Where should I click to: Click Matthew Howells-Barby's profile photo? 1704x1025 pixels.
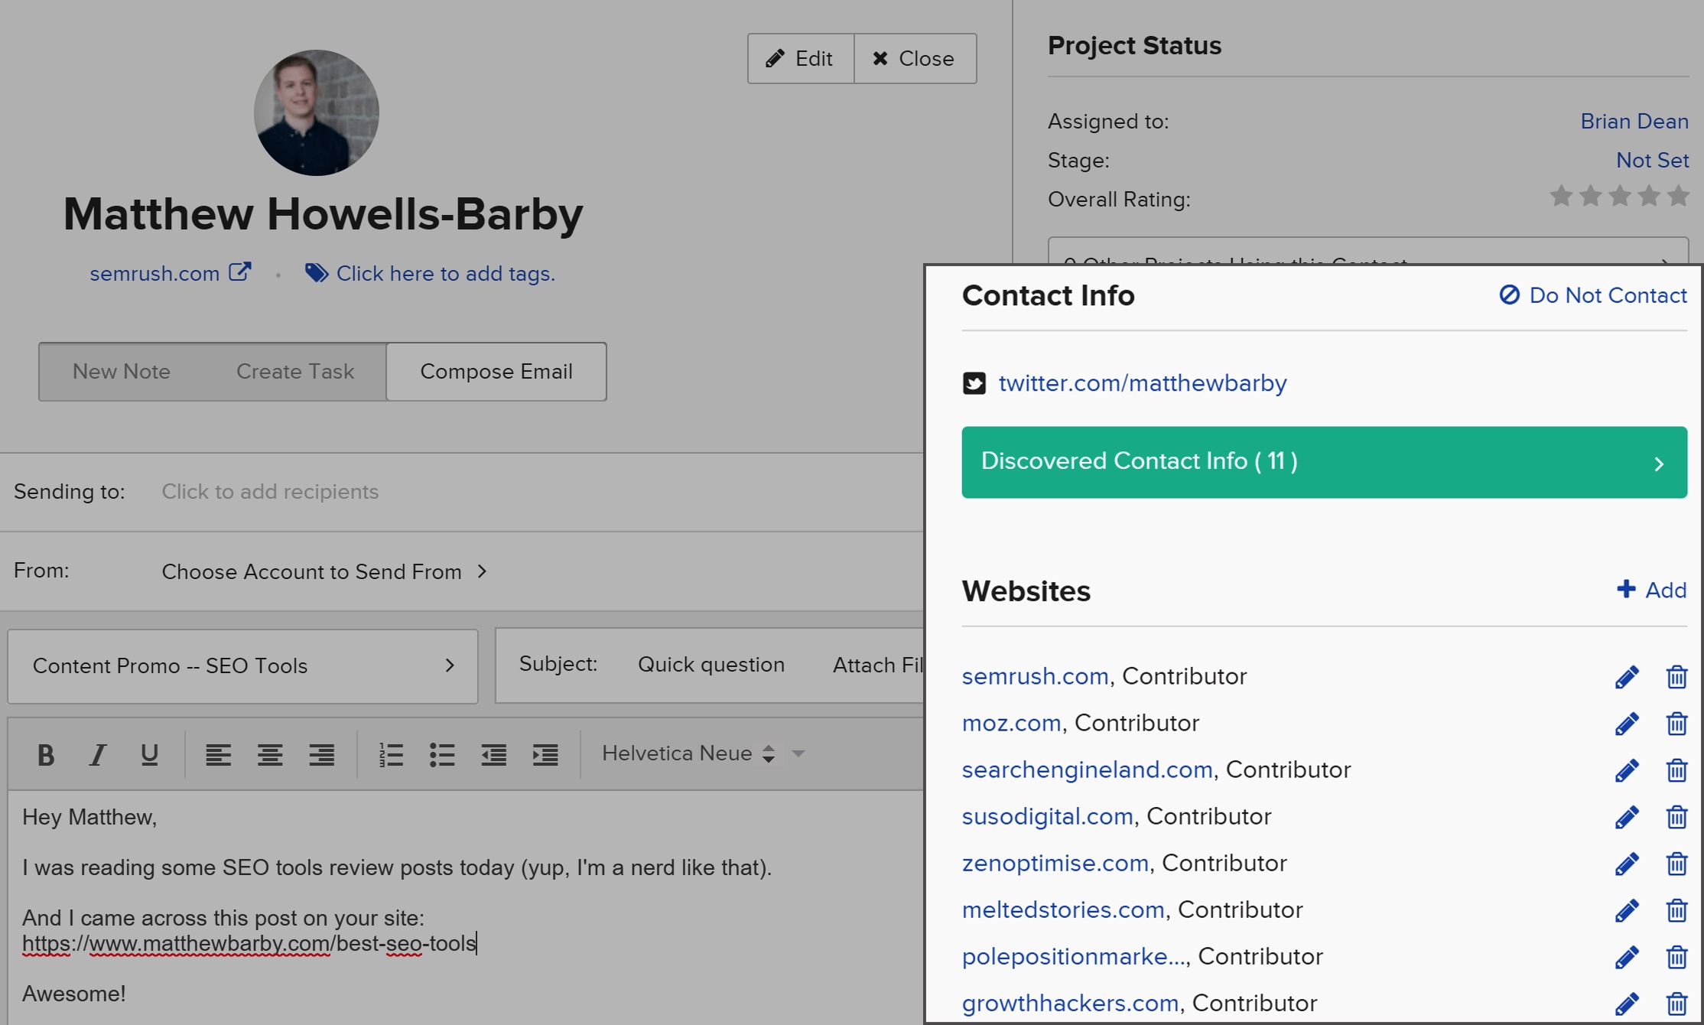[x=317, y=113]
